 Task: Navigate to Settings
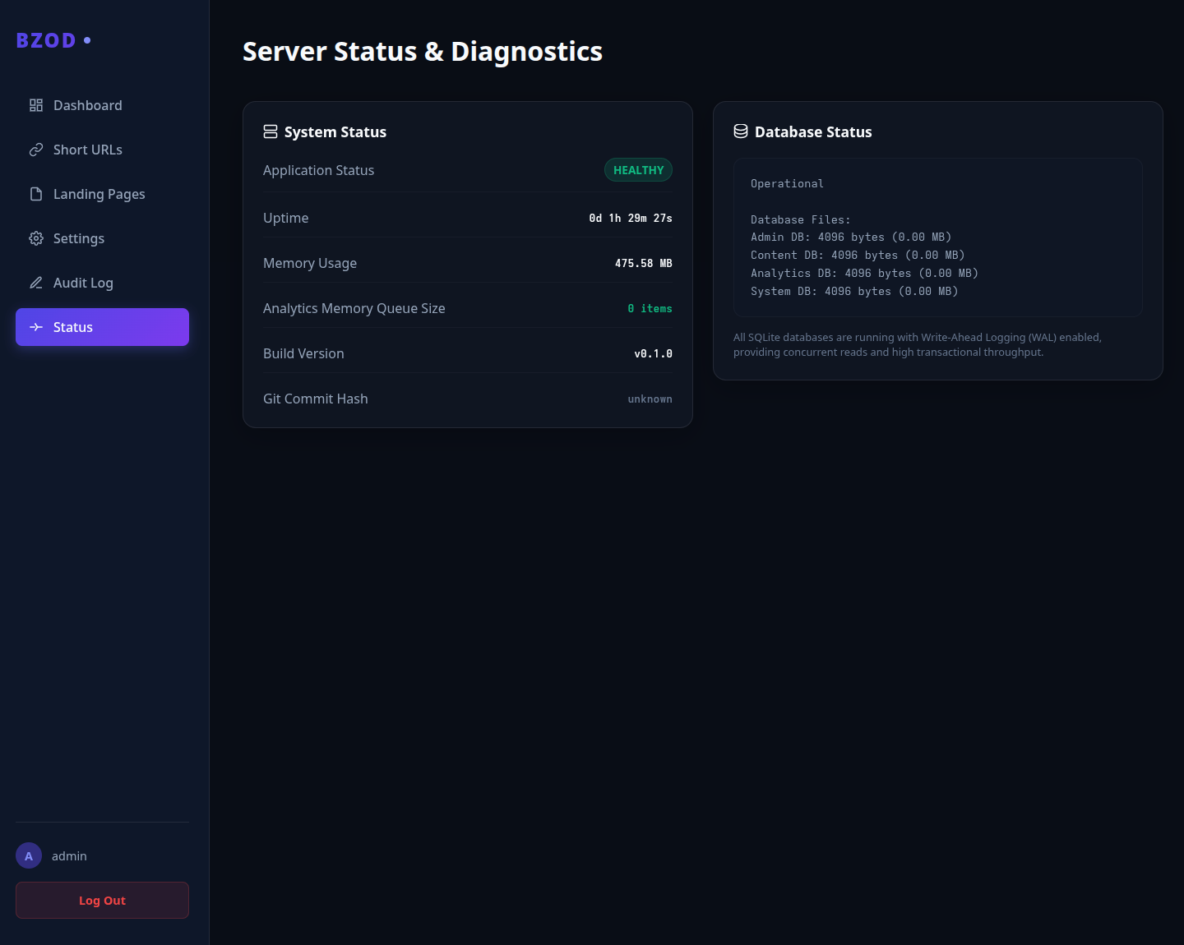pyautogui.click(x=102, y=238)
